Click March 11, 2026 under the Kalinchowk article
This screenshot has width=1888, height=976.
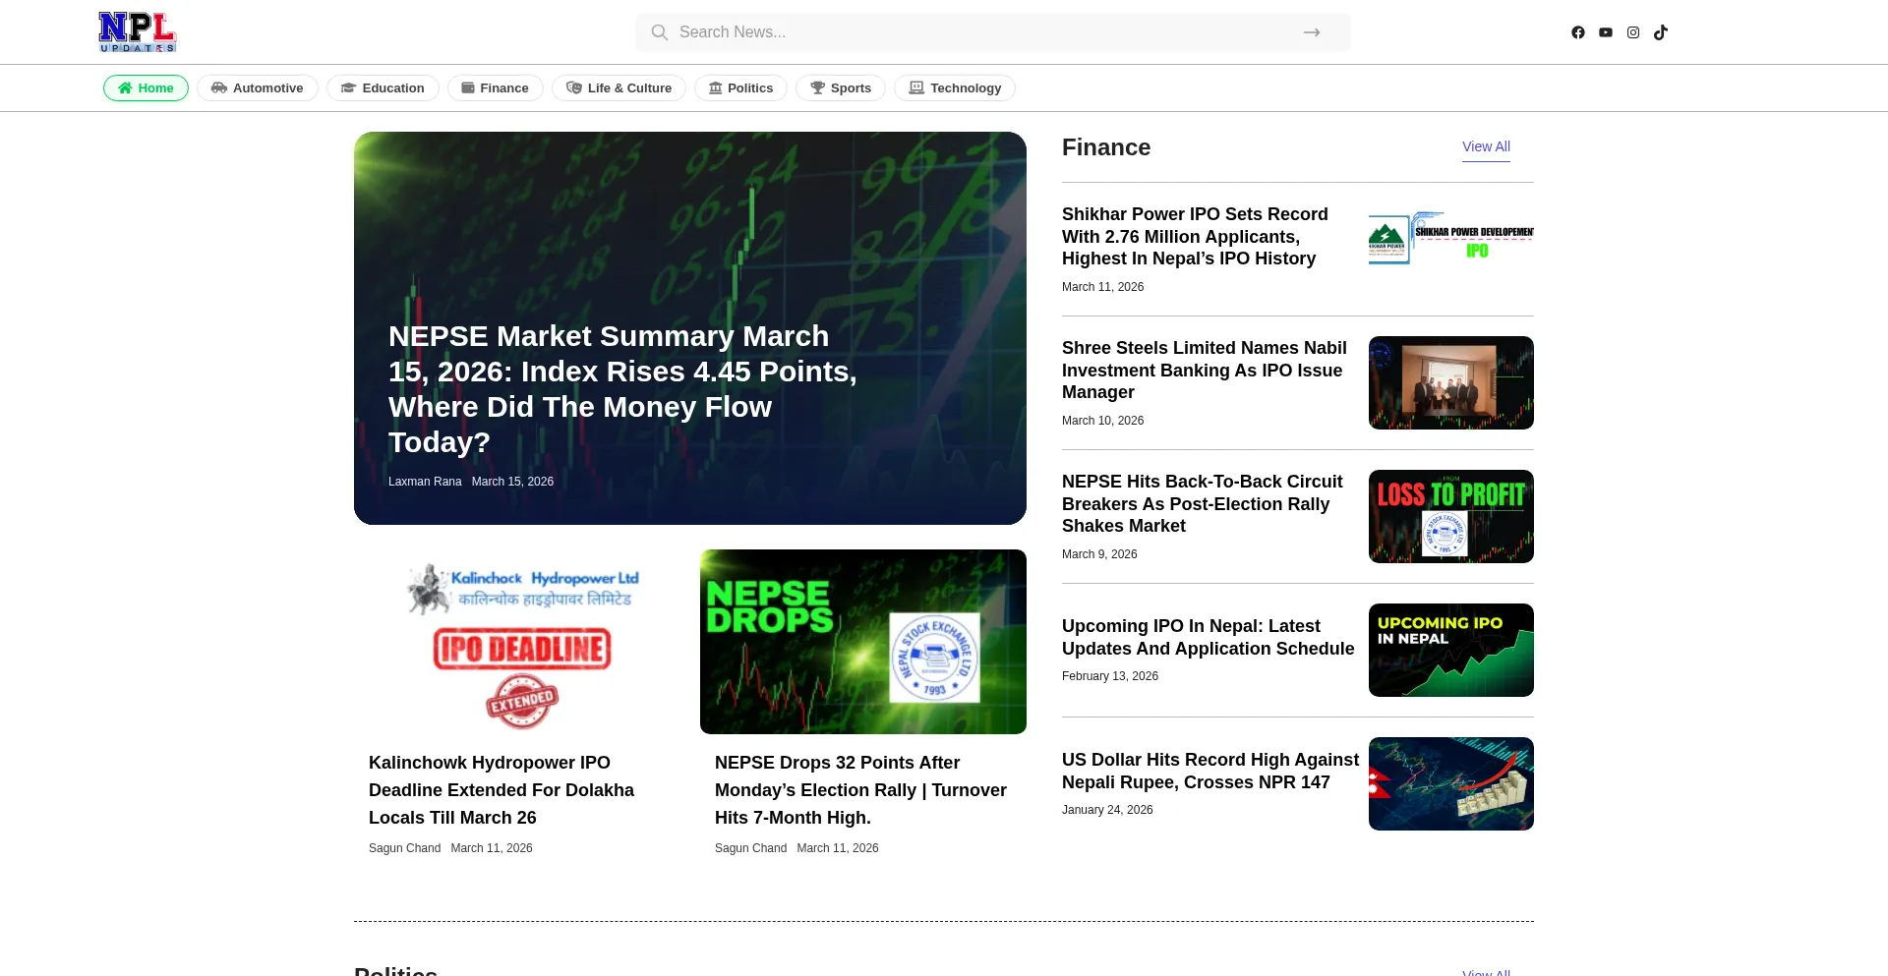492,848
